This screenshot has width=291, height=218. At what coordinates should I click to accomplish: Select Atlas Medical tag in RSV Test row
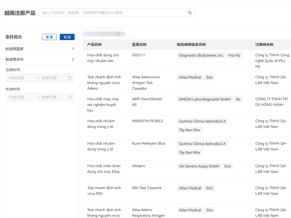coord(190,188)
